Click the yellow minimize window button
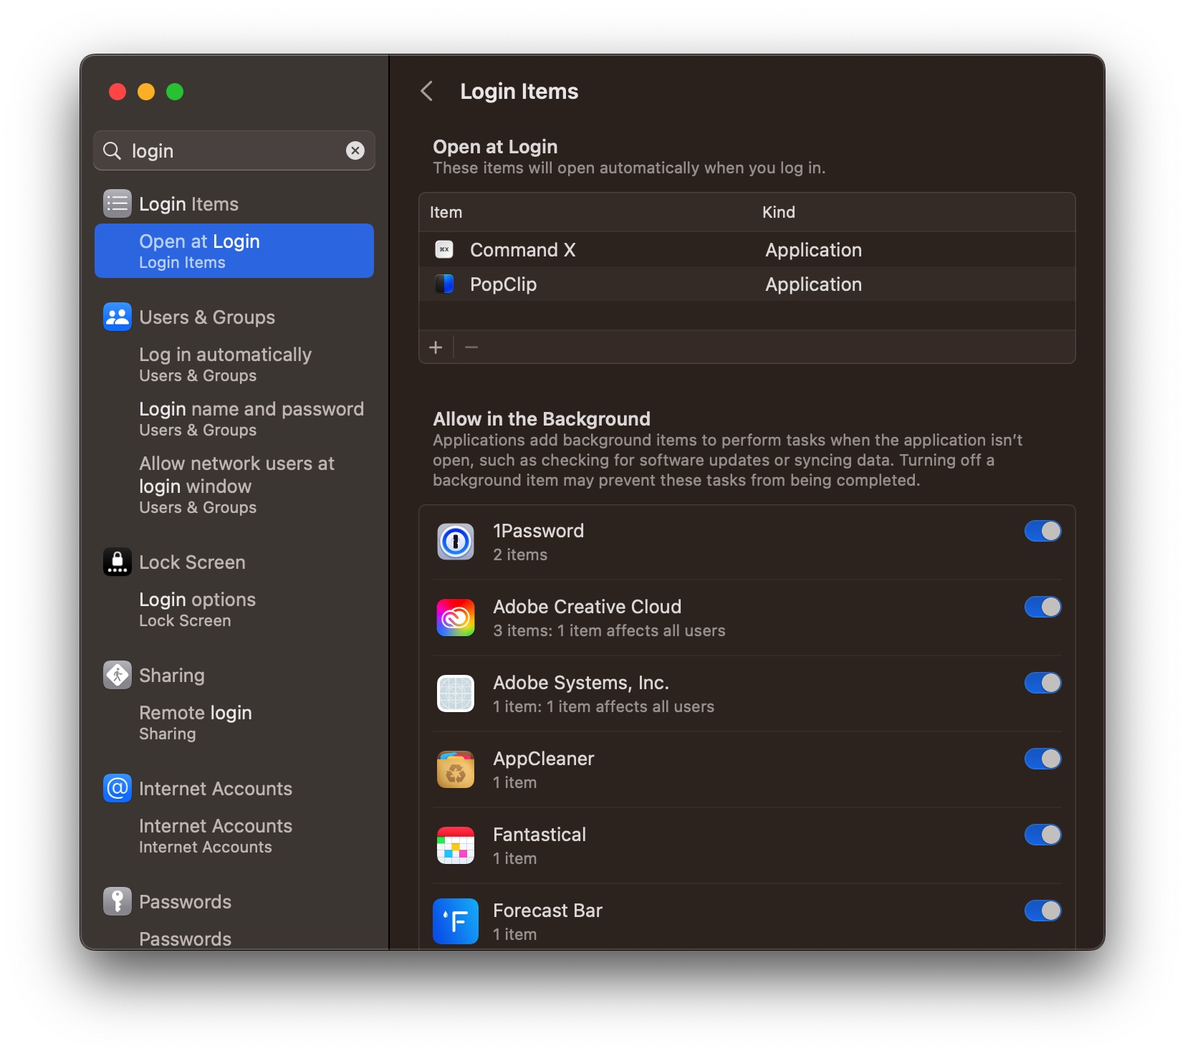1185x1056 pixels. click(146, 92)
